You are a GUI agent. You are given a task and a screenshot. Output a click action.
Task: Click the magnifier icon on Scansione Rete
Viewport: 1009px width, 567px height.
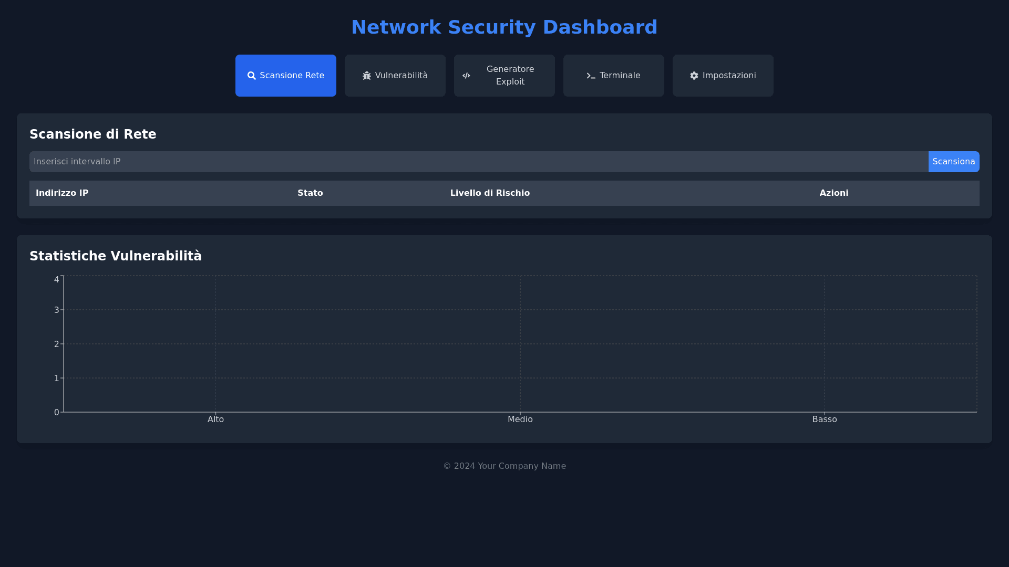pyautogui.click(x=252, y=76)
